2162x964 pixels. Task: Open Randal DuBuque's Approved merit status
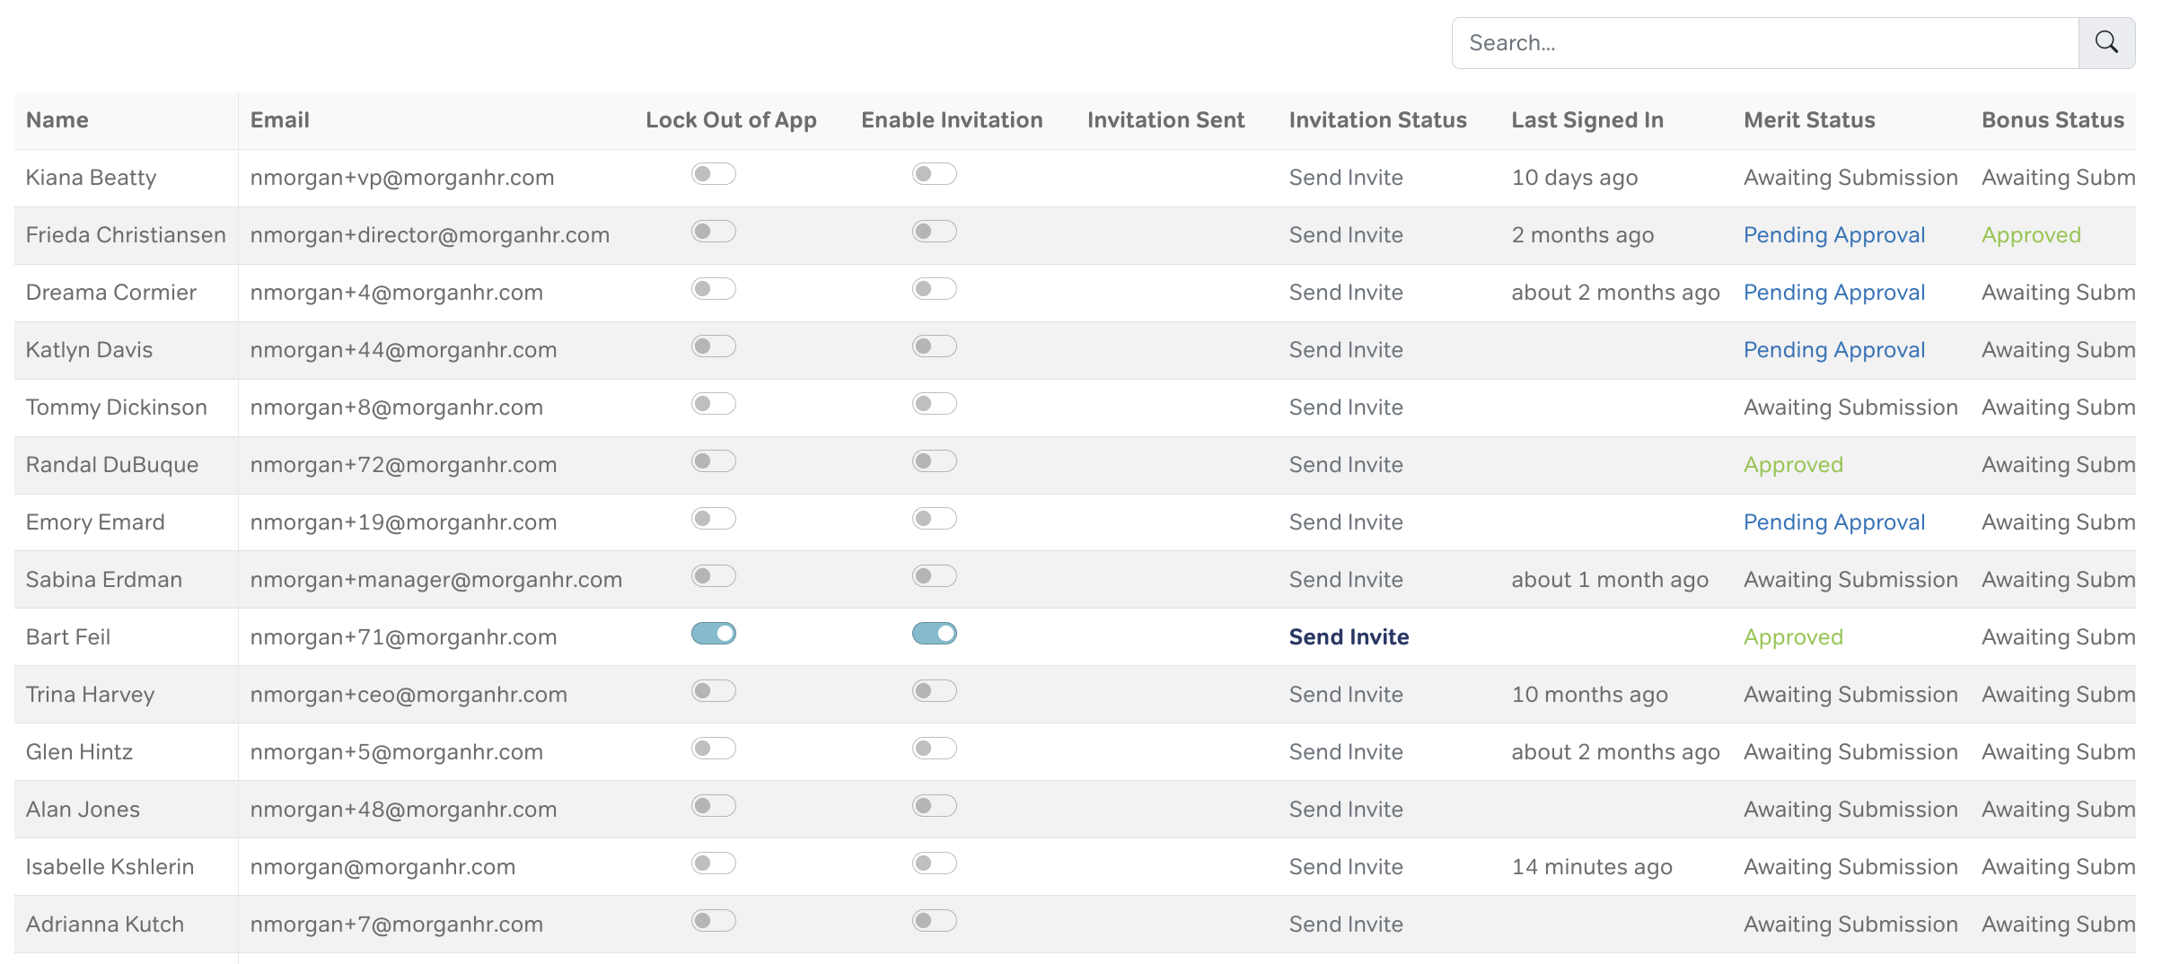point(1792,465)
